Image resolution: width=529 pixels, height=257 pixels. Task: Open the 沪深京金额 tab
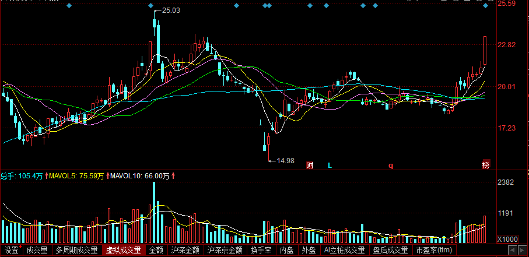[225, 250]
